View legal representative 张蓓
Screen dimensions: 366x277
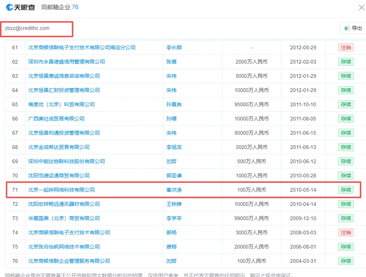pos(172,62)
